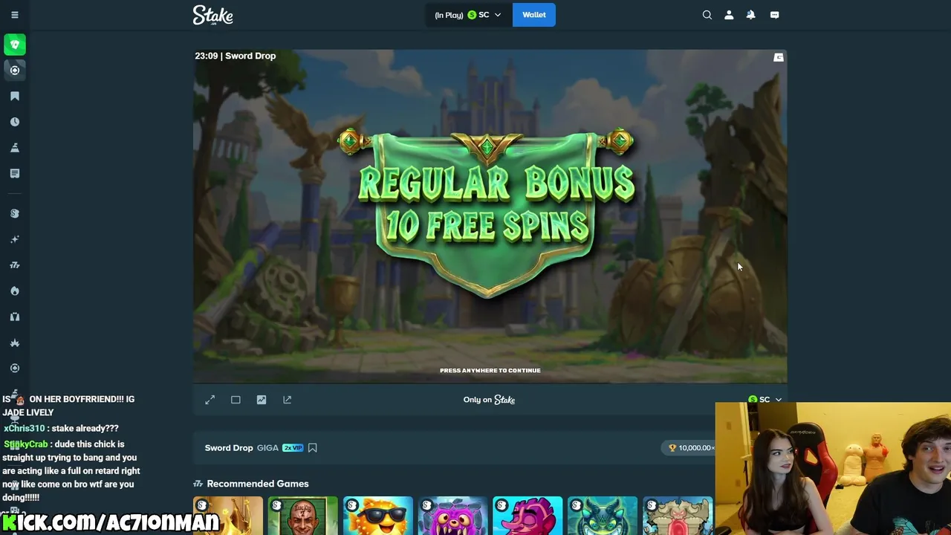Open the top-right game overlay icon
Image resolution: width=951 pixels, height=535 pixels.
click(x=779, y=57)
